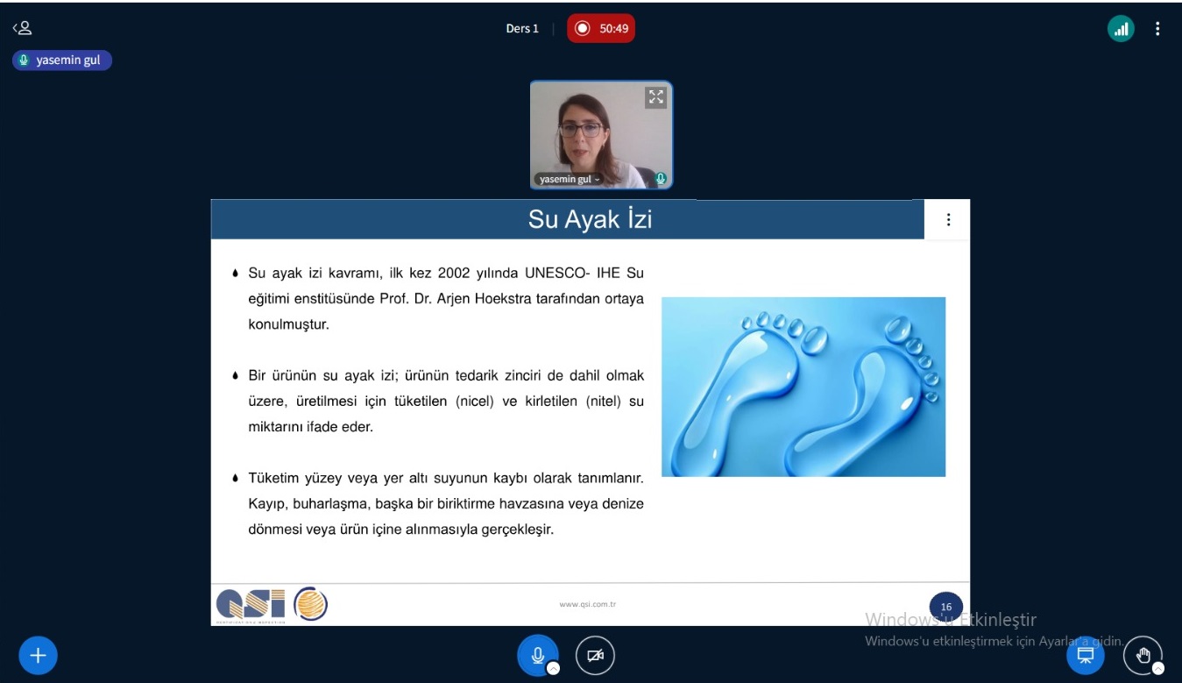Image resolution: width=1182 pixels, height=683 pixels.
Task: Minimize the presentation with the blue screen button
Action: click(x=1086, y=655)
